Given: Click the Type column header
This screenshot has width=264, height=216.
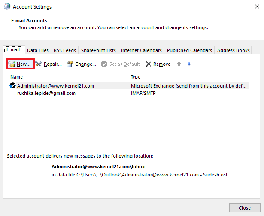Looking at the screenshot, I should pyautogui.click(x=188, y=77).
